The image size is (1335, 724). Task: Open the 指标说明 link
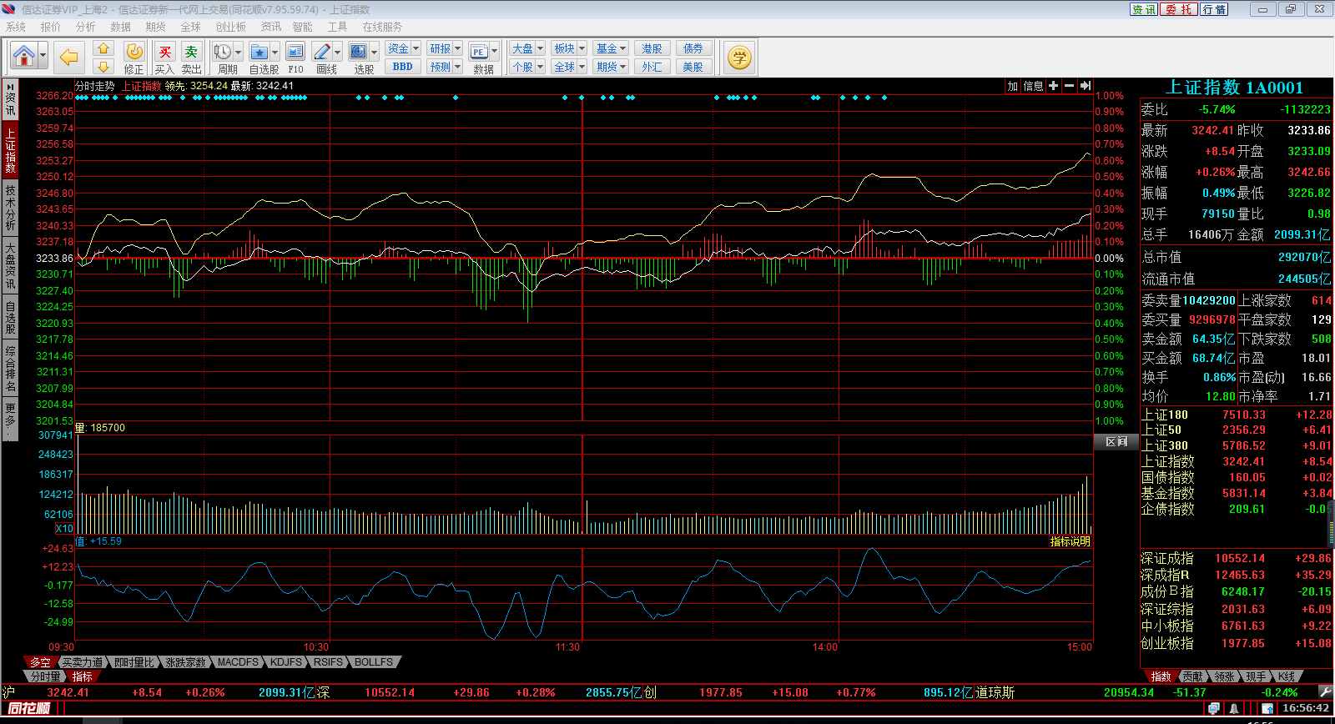coord(1070,541)
